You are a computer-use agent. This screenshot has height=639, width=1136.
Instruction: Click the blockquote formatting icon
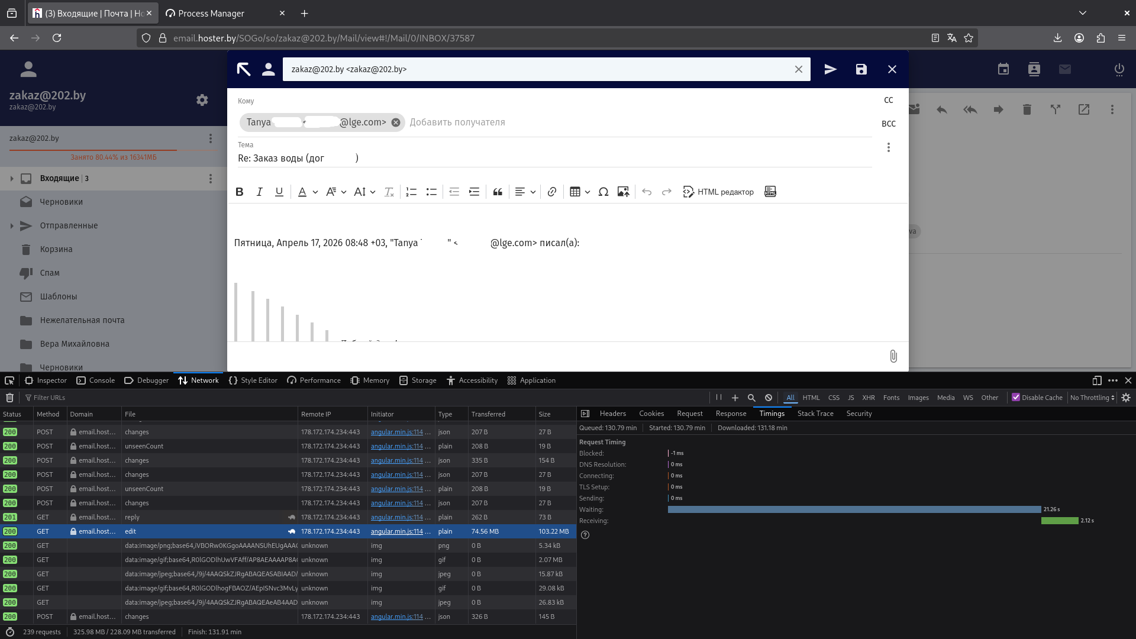498,192
